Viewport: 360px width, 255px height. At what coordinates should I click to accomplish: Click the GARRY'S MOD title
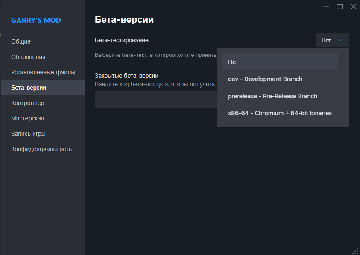tap(36, 20)
